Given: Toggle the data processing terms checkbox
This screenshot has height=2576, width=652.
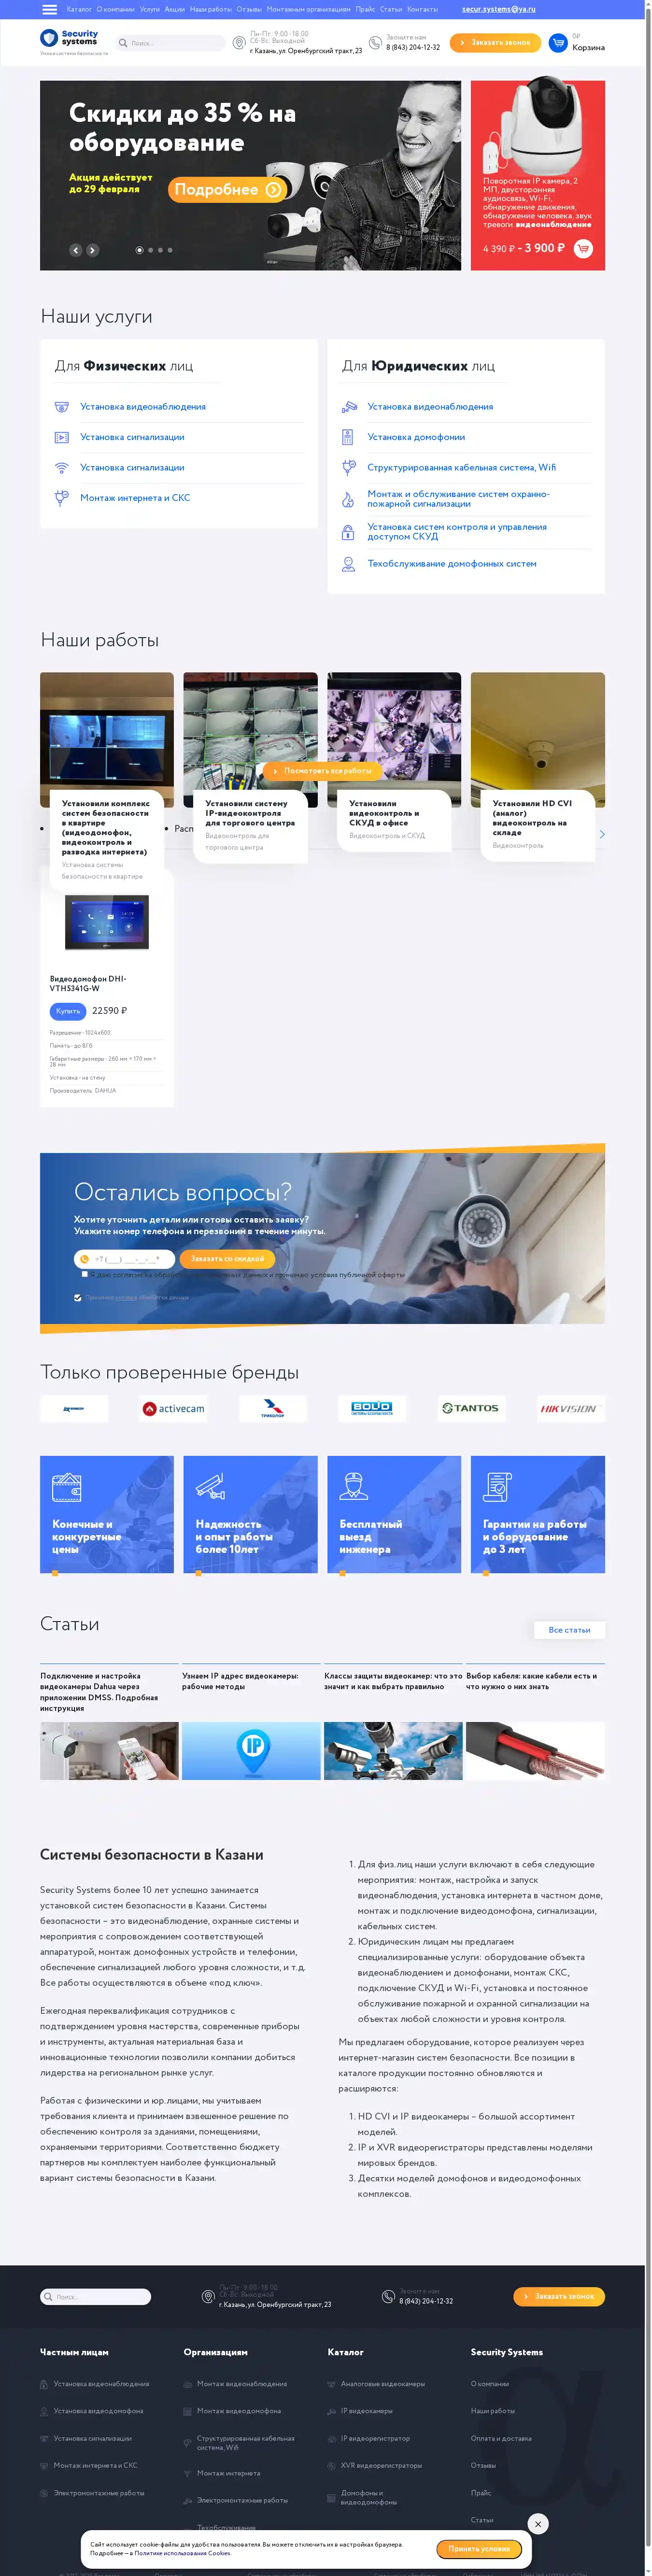Looking at the screenshot, I should (x=78, y=1297).
